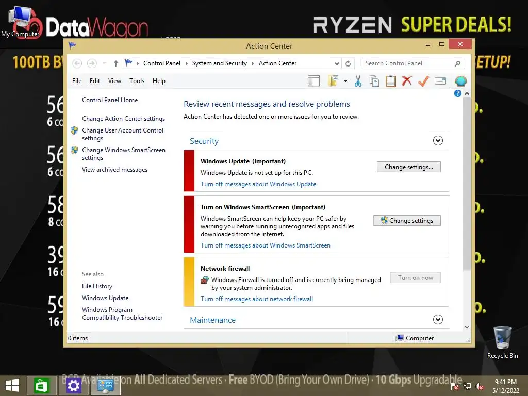
Task: Open Change Windows SmartScreen settings link
Action: (x=124, y=154)
